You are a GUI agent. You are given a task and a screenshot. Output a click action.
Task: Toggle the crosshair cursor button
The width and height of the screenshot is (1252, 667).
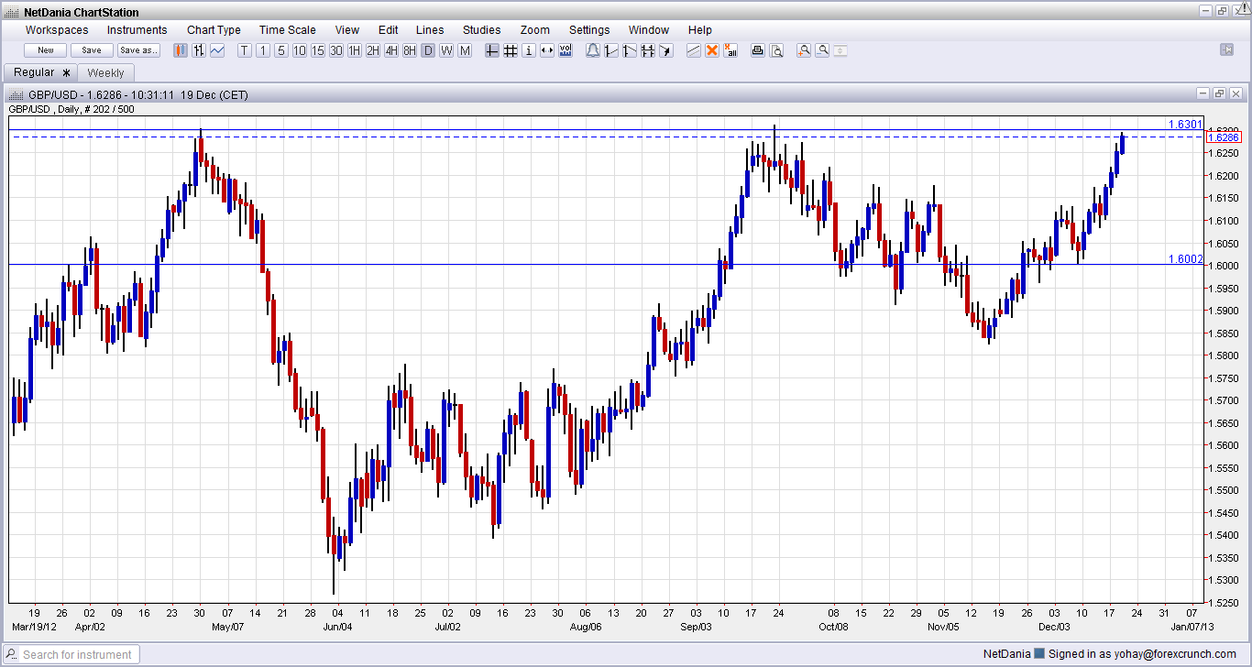tap(492, 50)
